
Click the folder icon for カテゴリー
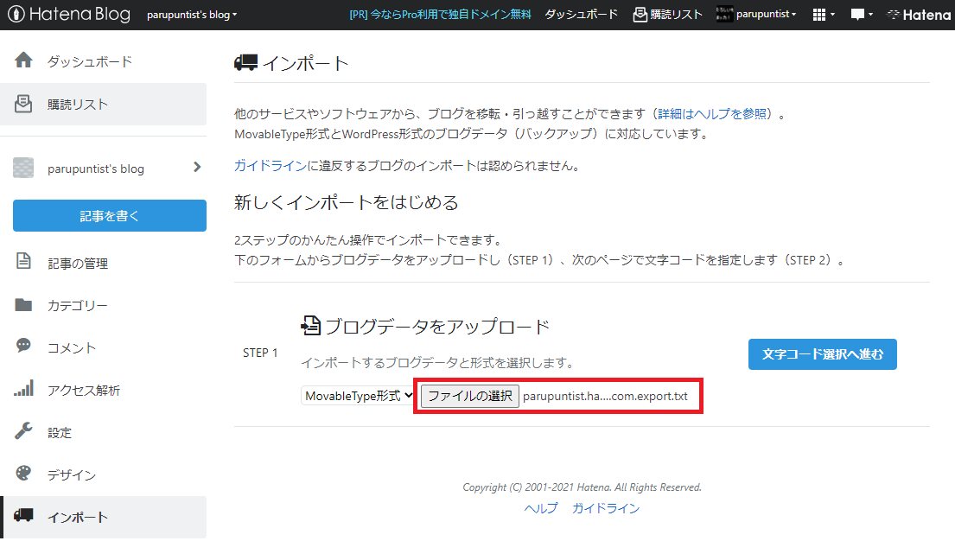pos(23,304)
